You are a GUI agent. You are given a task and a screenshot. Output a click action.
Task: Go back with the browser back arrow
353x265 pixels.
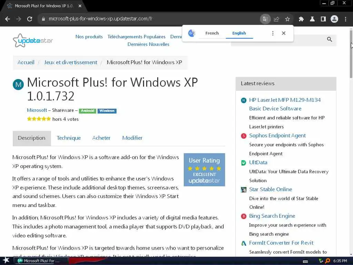pos(8,19)
